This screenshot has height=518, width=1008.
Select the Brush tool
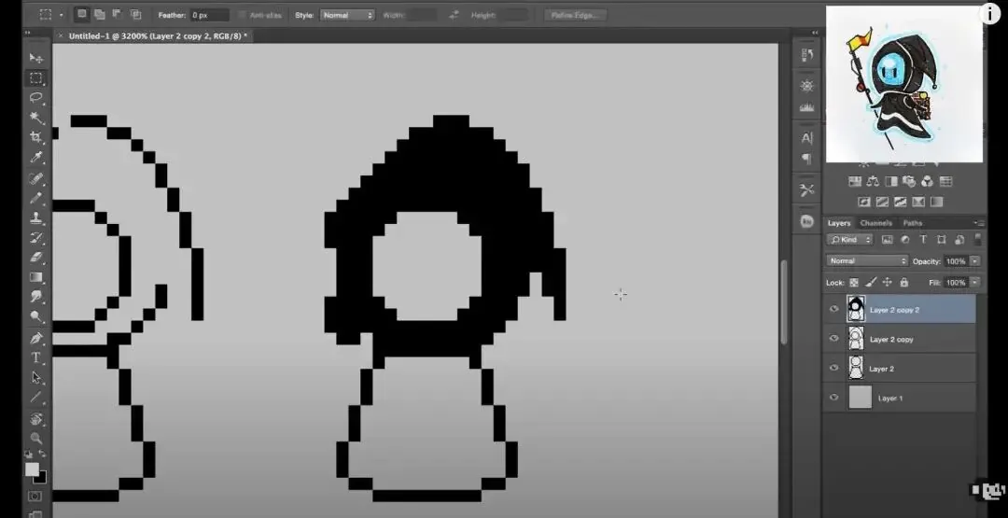[36, 197]
